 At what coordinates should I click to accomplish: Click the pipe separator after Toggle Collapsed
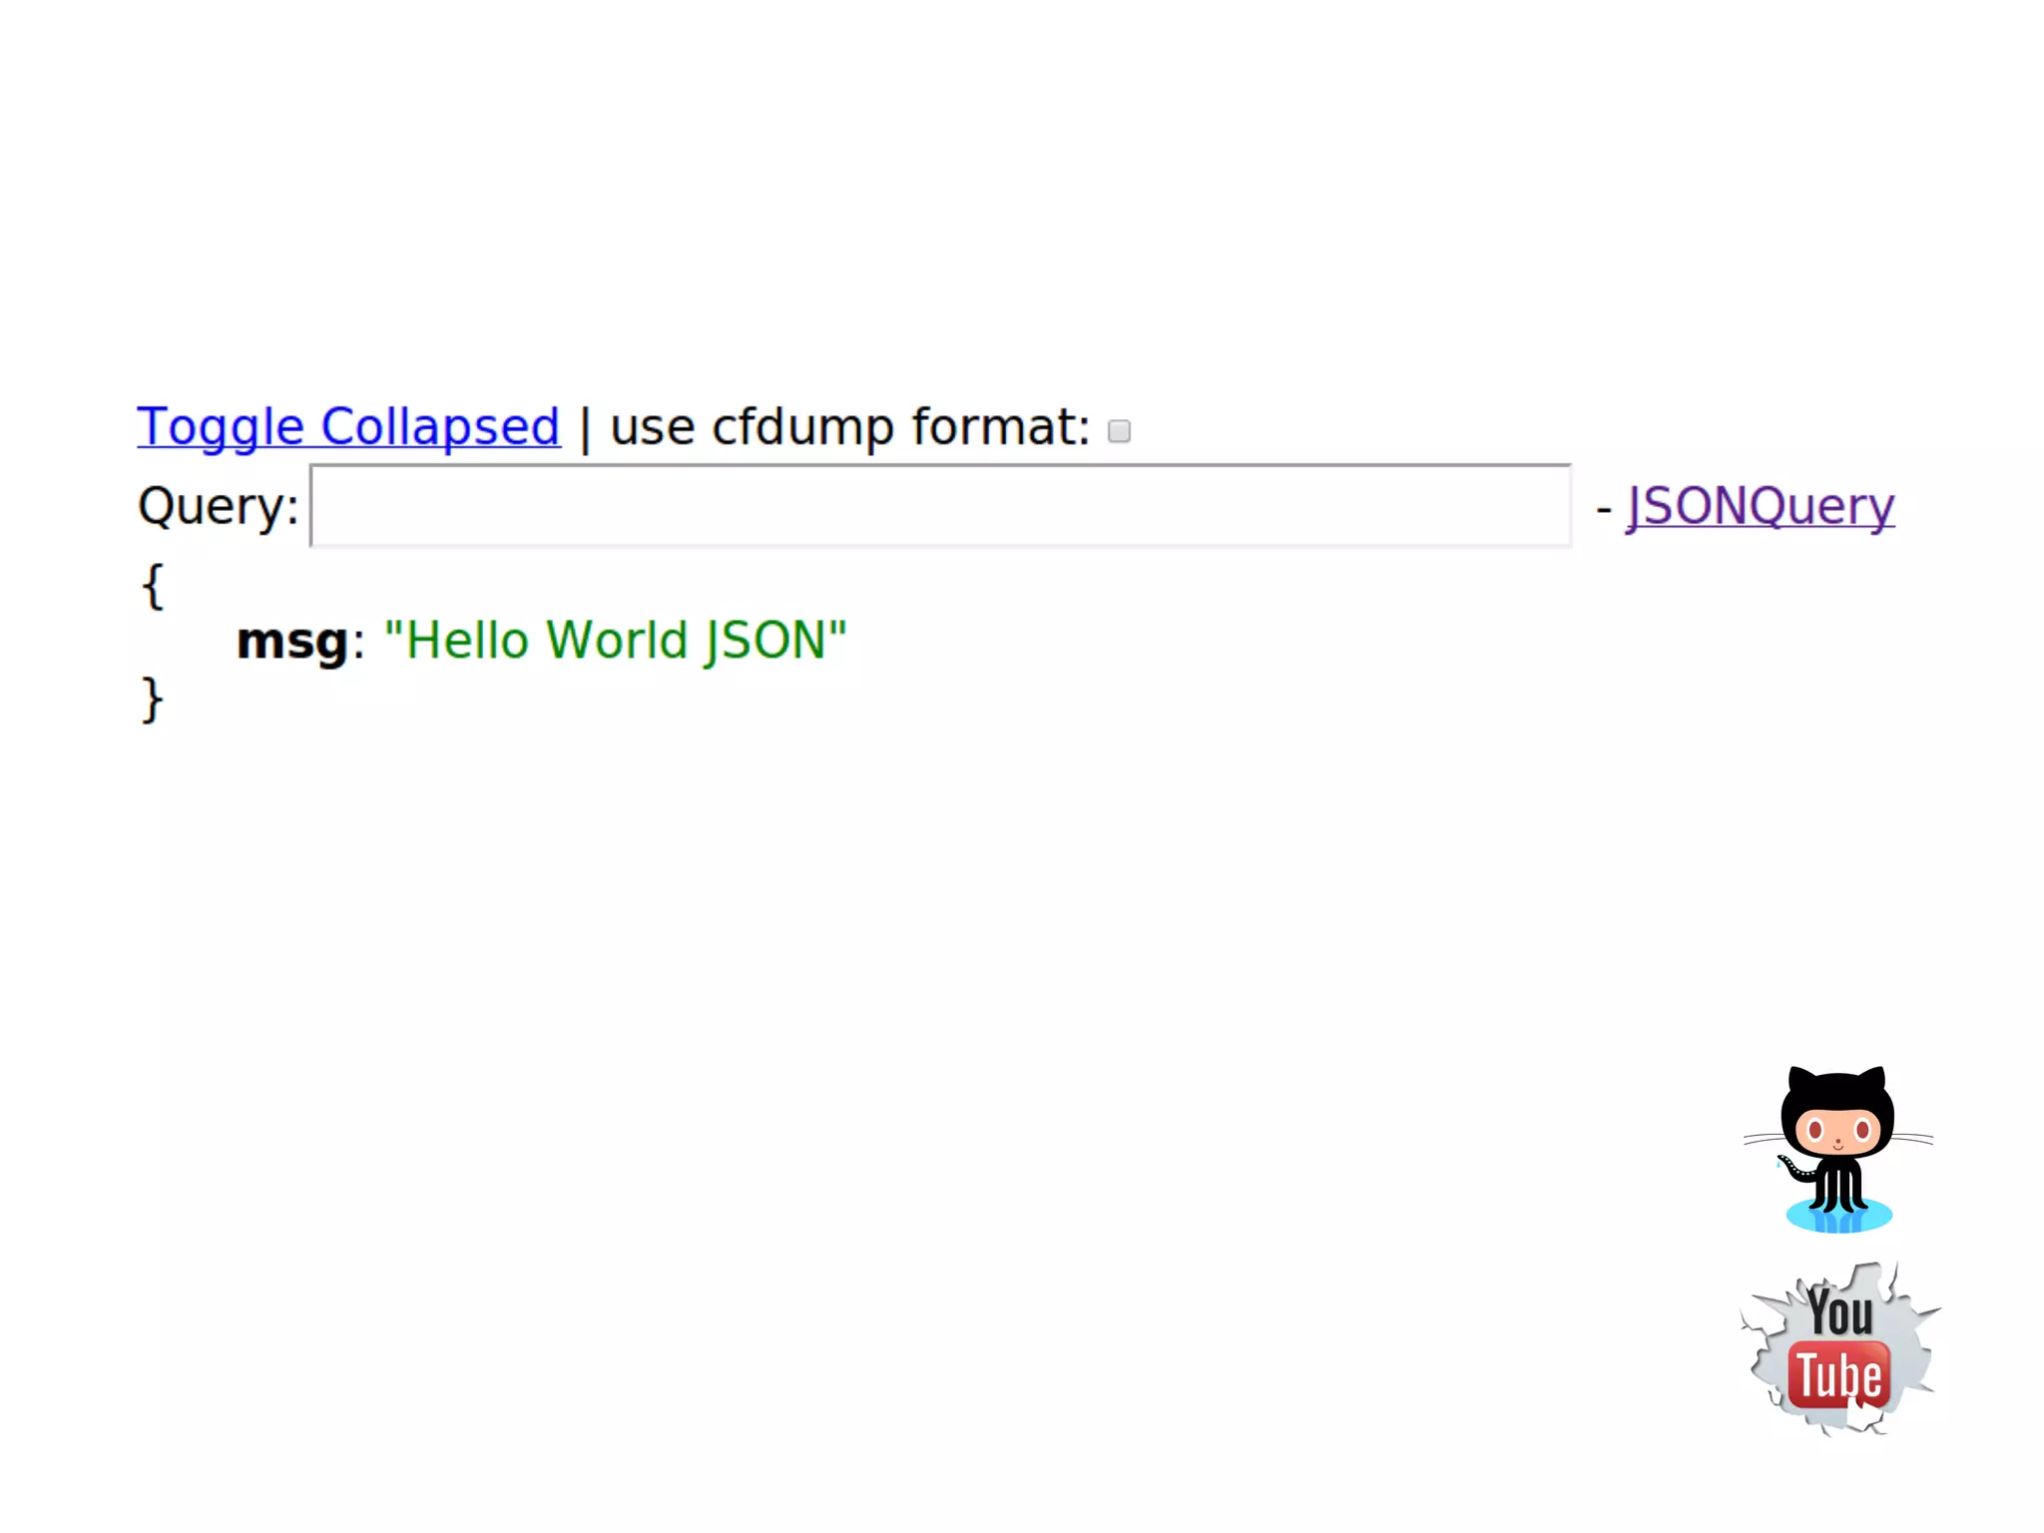585,429
